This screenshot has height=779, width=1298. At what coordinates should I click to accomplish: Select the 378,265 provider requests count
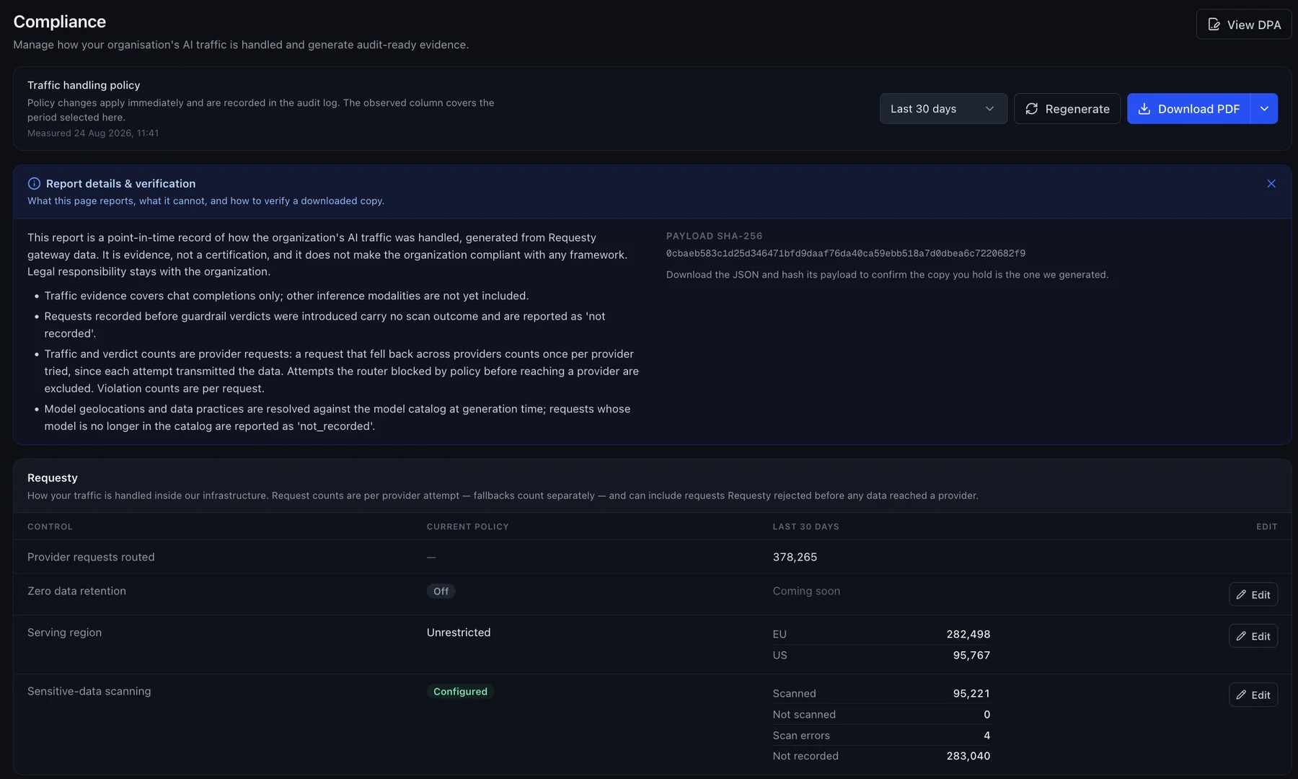(x=795, y=558)
